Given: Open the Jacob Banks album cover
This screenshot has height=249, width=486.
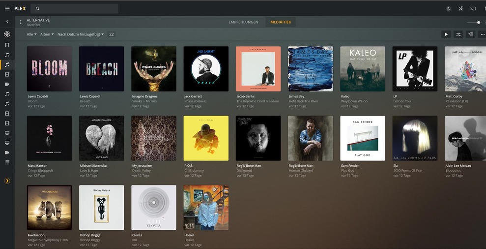Looking at the screenshot, I should (x=258, y=68).
